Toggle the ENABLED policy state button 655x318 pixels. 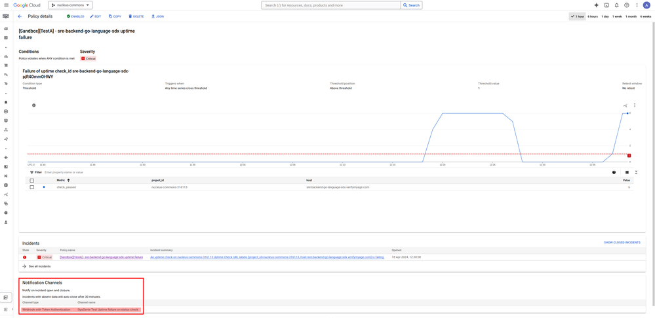(75, 16)
